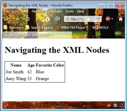Click the globe site identity icon
127x111 pixels.
[68, 19]
